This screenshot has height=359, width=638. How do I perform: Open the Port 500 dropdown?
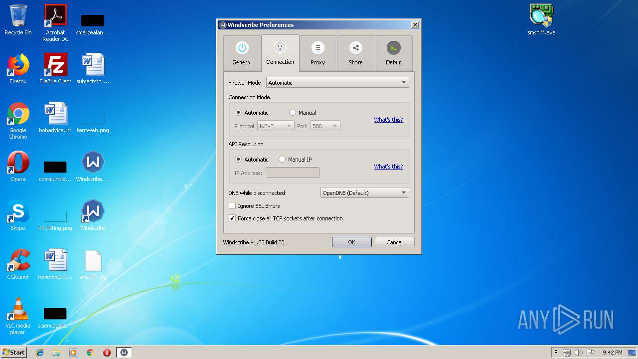tap(325, 126)
